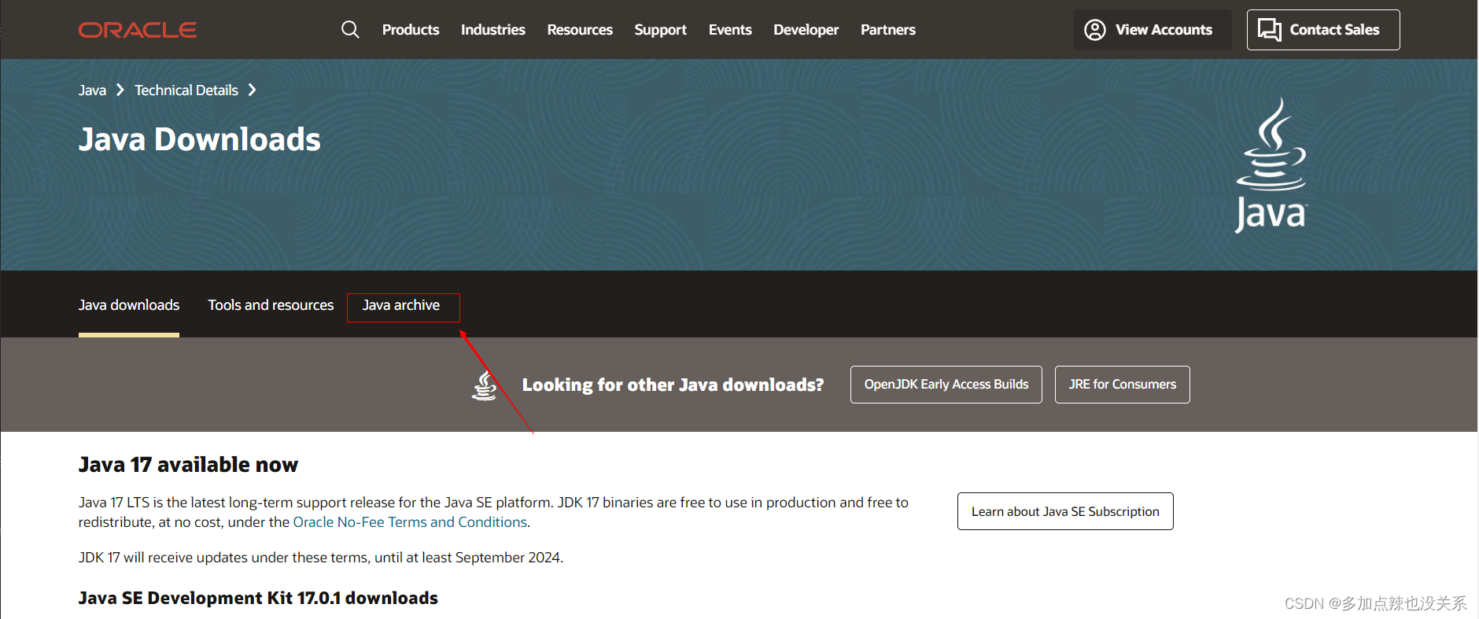This screenshot has width=1479, height=619.
Task: Open Oracle No-Fee Terms and Conditions link
Action: click(x=410, y=522)
